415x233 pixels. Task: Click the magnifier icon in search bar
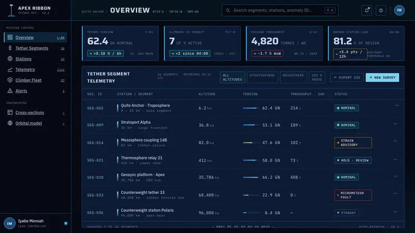[x=228, y=10]
